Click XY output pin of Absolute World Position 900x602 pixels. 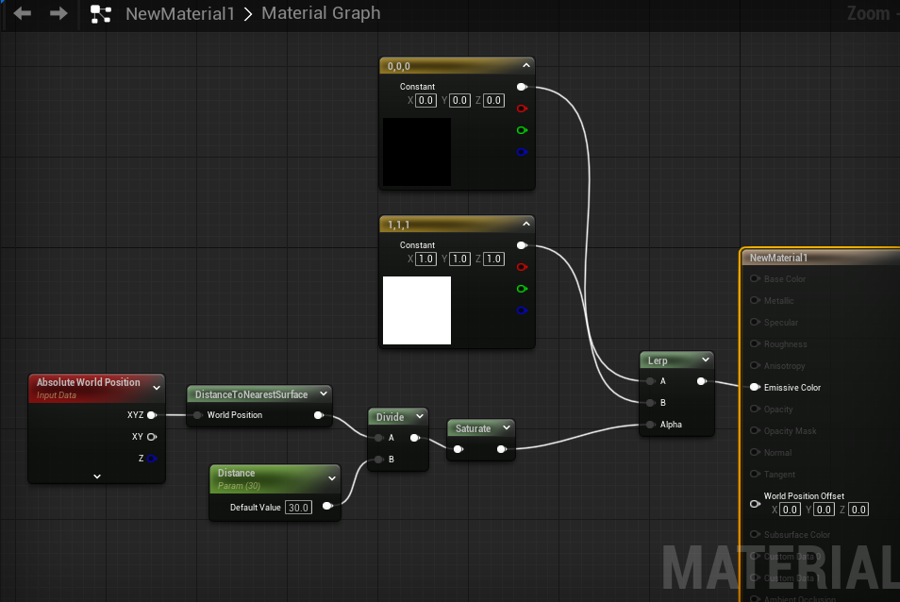point(152,437)
